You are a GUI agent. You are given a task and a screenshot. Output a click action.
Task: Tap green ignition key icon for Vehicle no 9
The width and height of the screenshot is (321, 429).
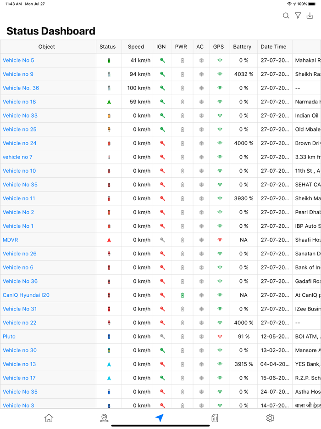point(162,74)
